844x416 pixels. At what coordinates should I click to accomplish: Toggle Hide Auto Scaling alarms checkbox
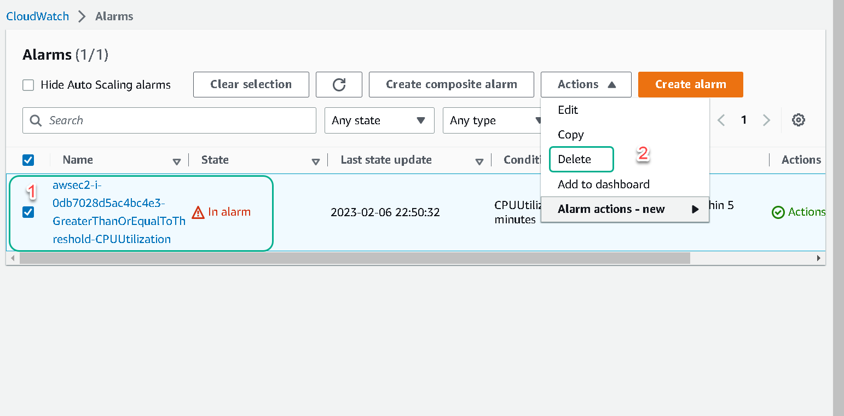[28, 85]
